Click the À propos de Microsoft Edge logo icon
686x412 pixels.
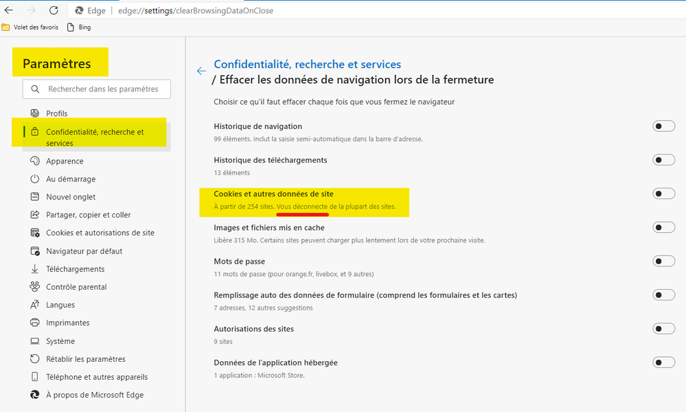click(x=35, y=395)
